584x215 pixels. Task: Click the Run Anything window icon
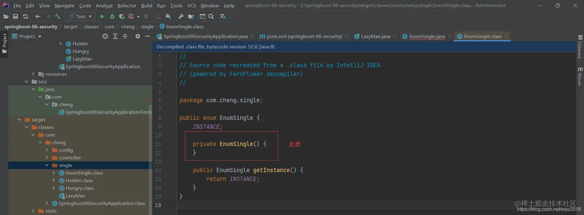click(202, 17)
